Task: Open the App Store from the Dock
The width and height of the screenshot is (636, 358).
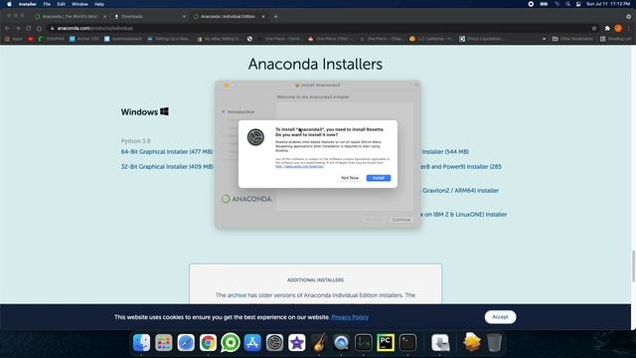Action: (252, 342)
